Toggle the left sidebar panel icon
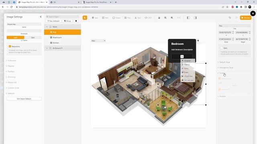 pos(188,18)
